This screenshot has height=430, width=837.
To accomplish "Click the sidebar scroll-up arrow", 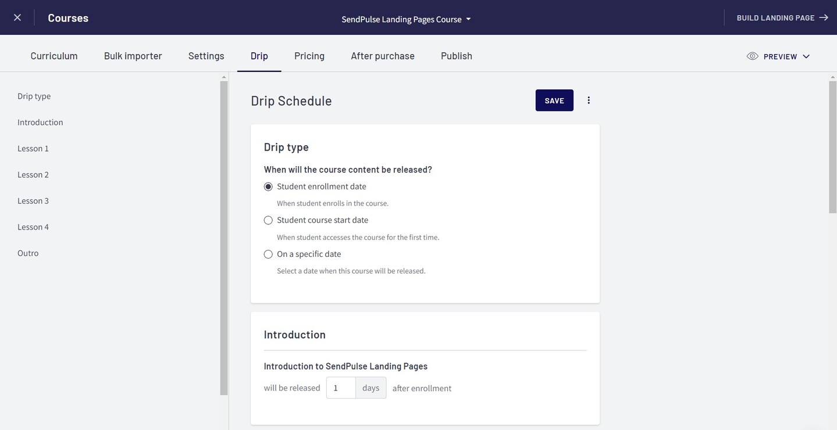I will click(x=224, y=77).
